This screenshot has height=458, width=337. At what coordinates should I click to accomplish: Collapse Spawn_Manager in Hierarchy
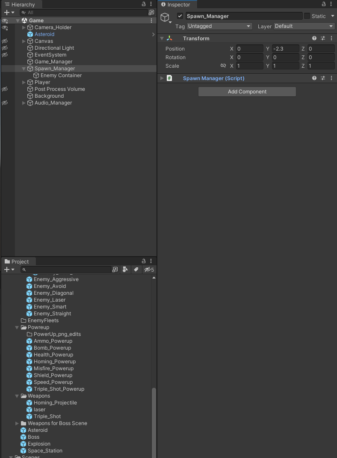tap(24, 69)
